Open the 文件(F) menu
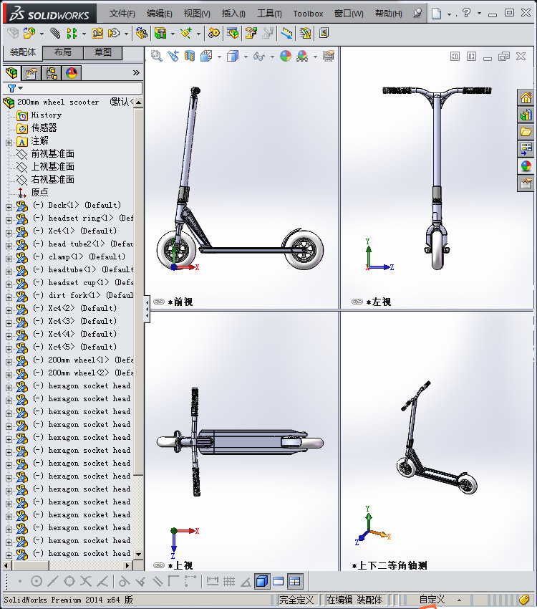Screen dimensions: 537x609 click(x=122, y=14)
